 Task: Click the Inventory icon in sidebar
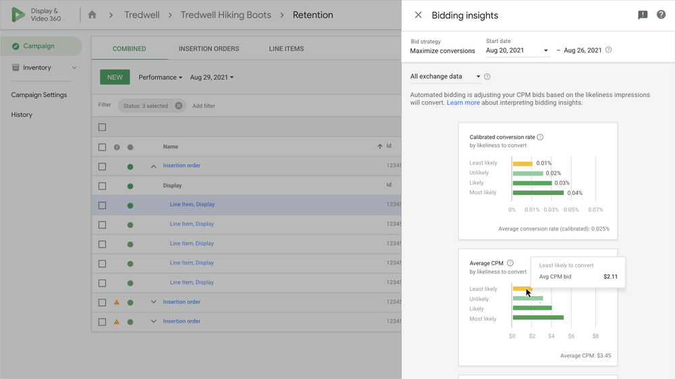16,67
